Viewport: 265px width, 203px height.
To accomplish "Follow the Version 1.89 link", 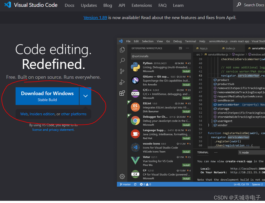I will [x=95, y=17].
